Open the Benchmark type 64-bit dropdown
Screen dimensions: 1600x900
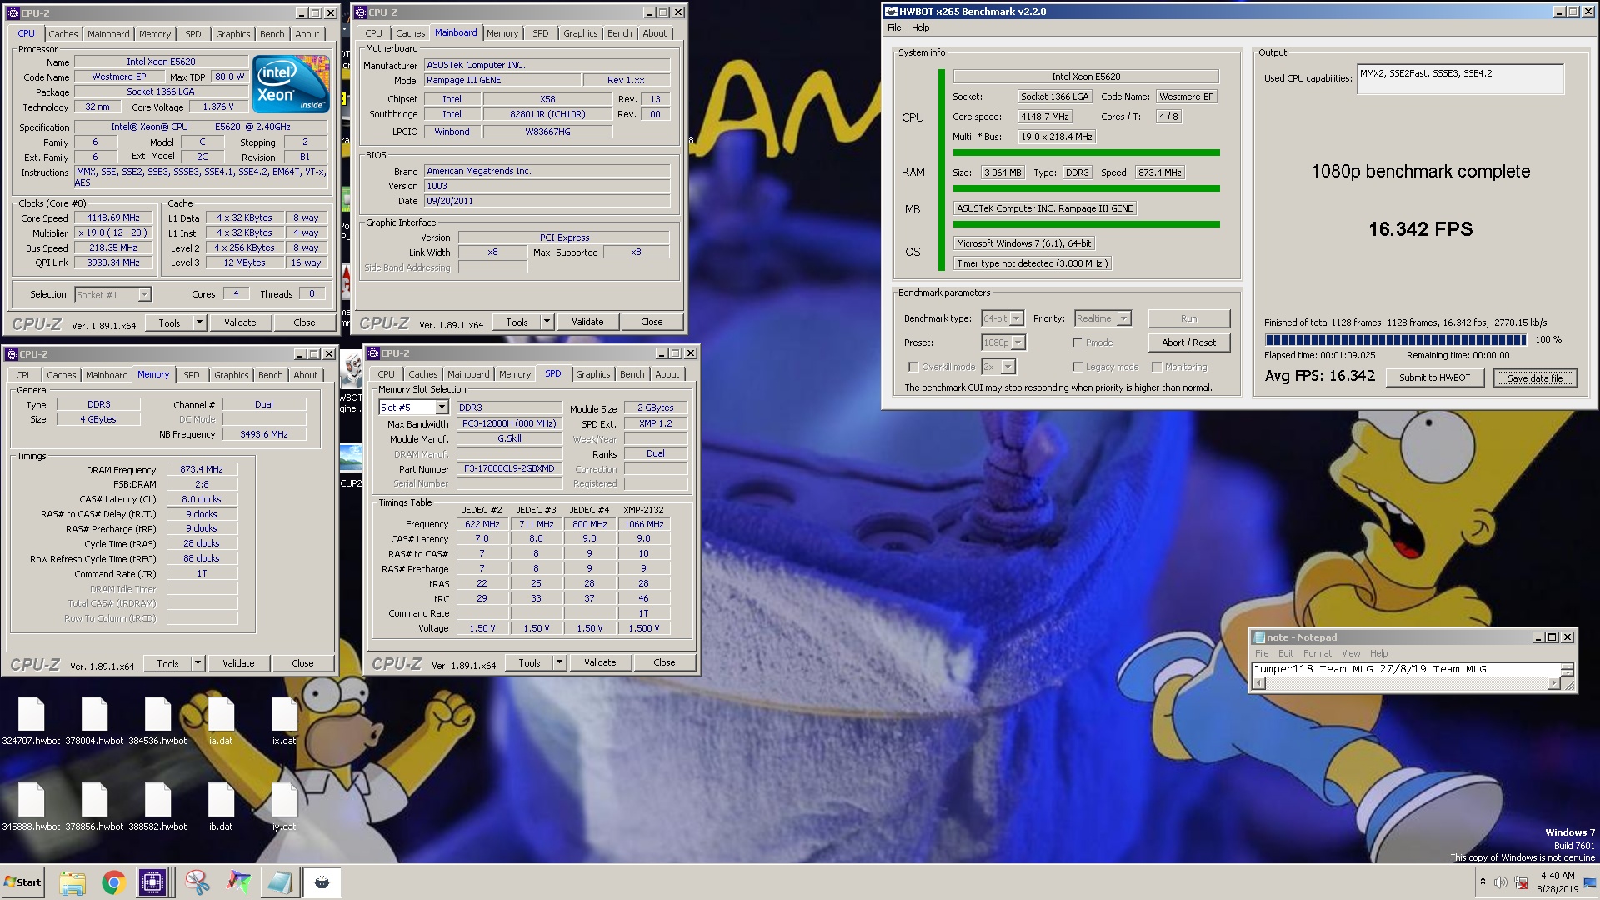1002,318
